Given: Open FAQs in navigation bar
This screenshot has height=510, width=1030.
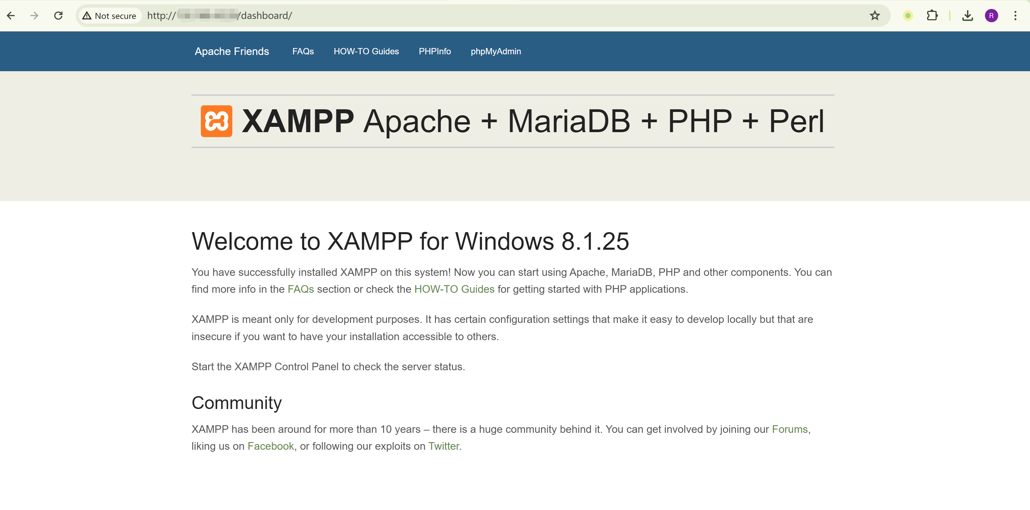Looking at the screenshot, I should pos(303,51).
